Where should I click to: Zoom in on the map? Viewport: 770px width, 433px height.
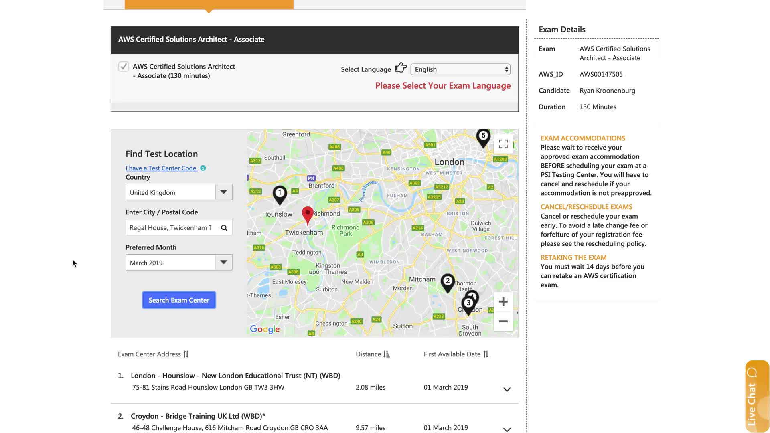[x=503, y=302]
